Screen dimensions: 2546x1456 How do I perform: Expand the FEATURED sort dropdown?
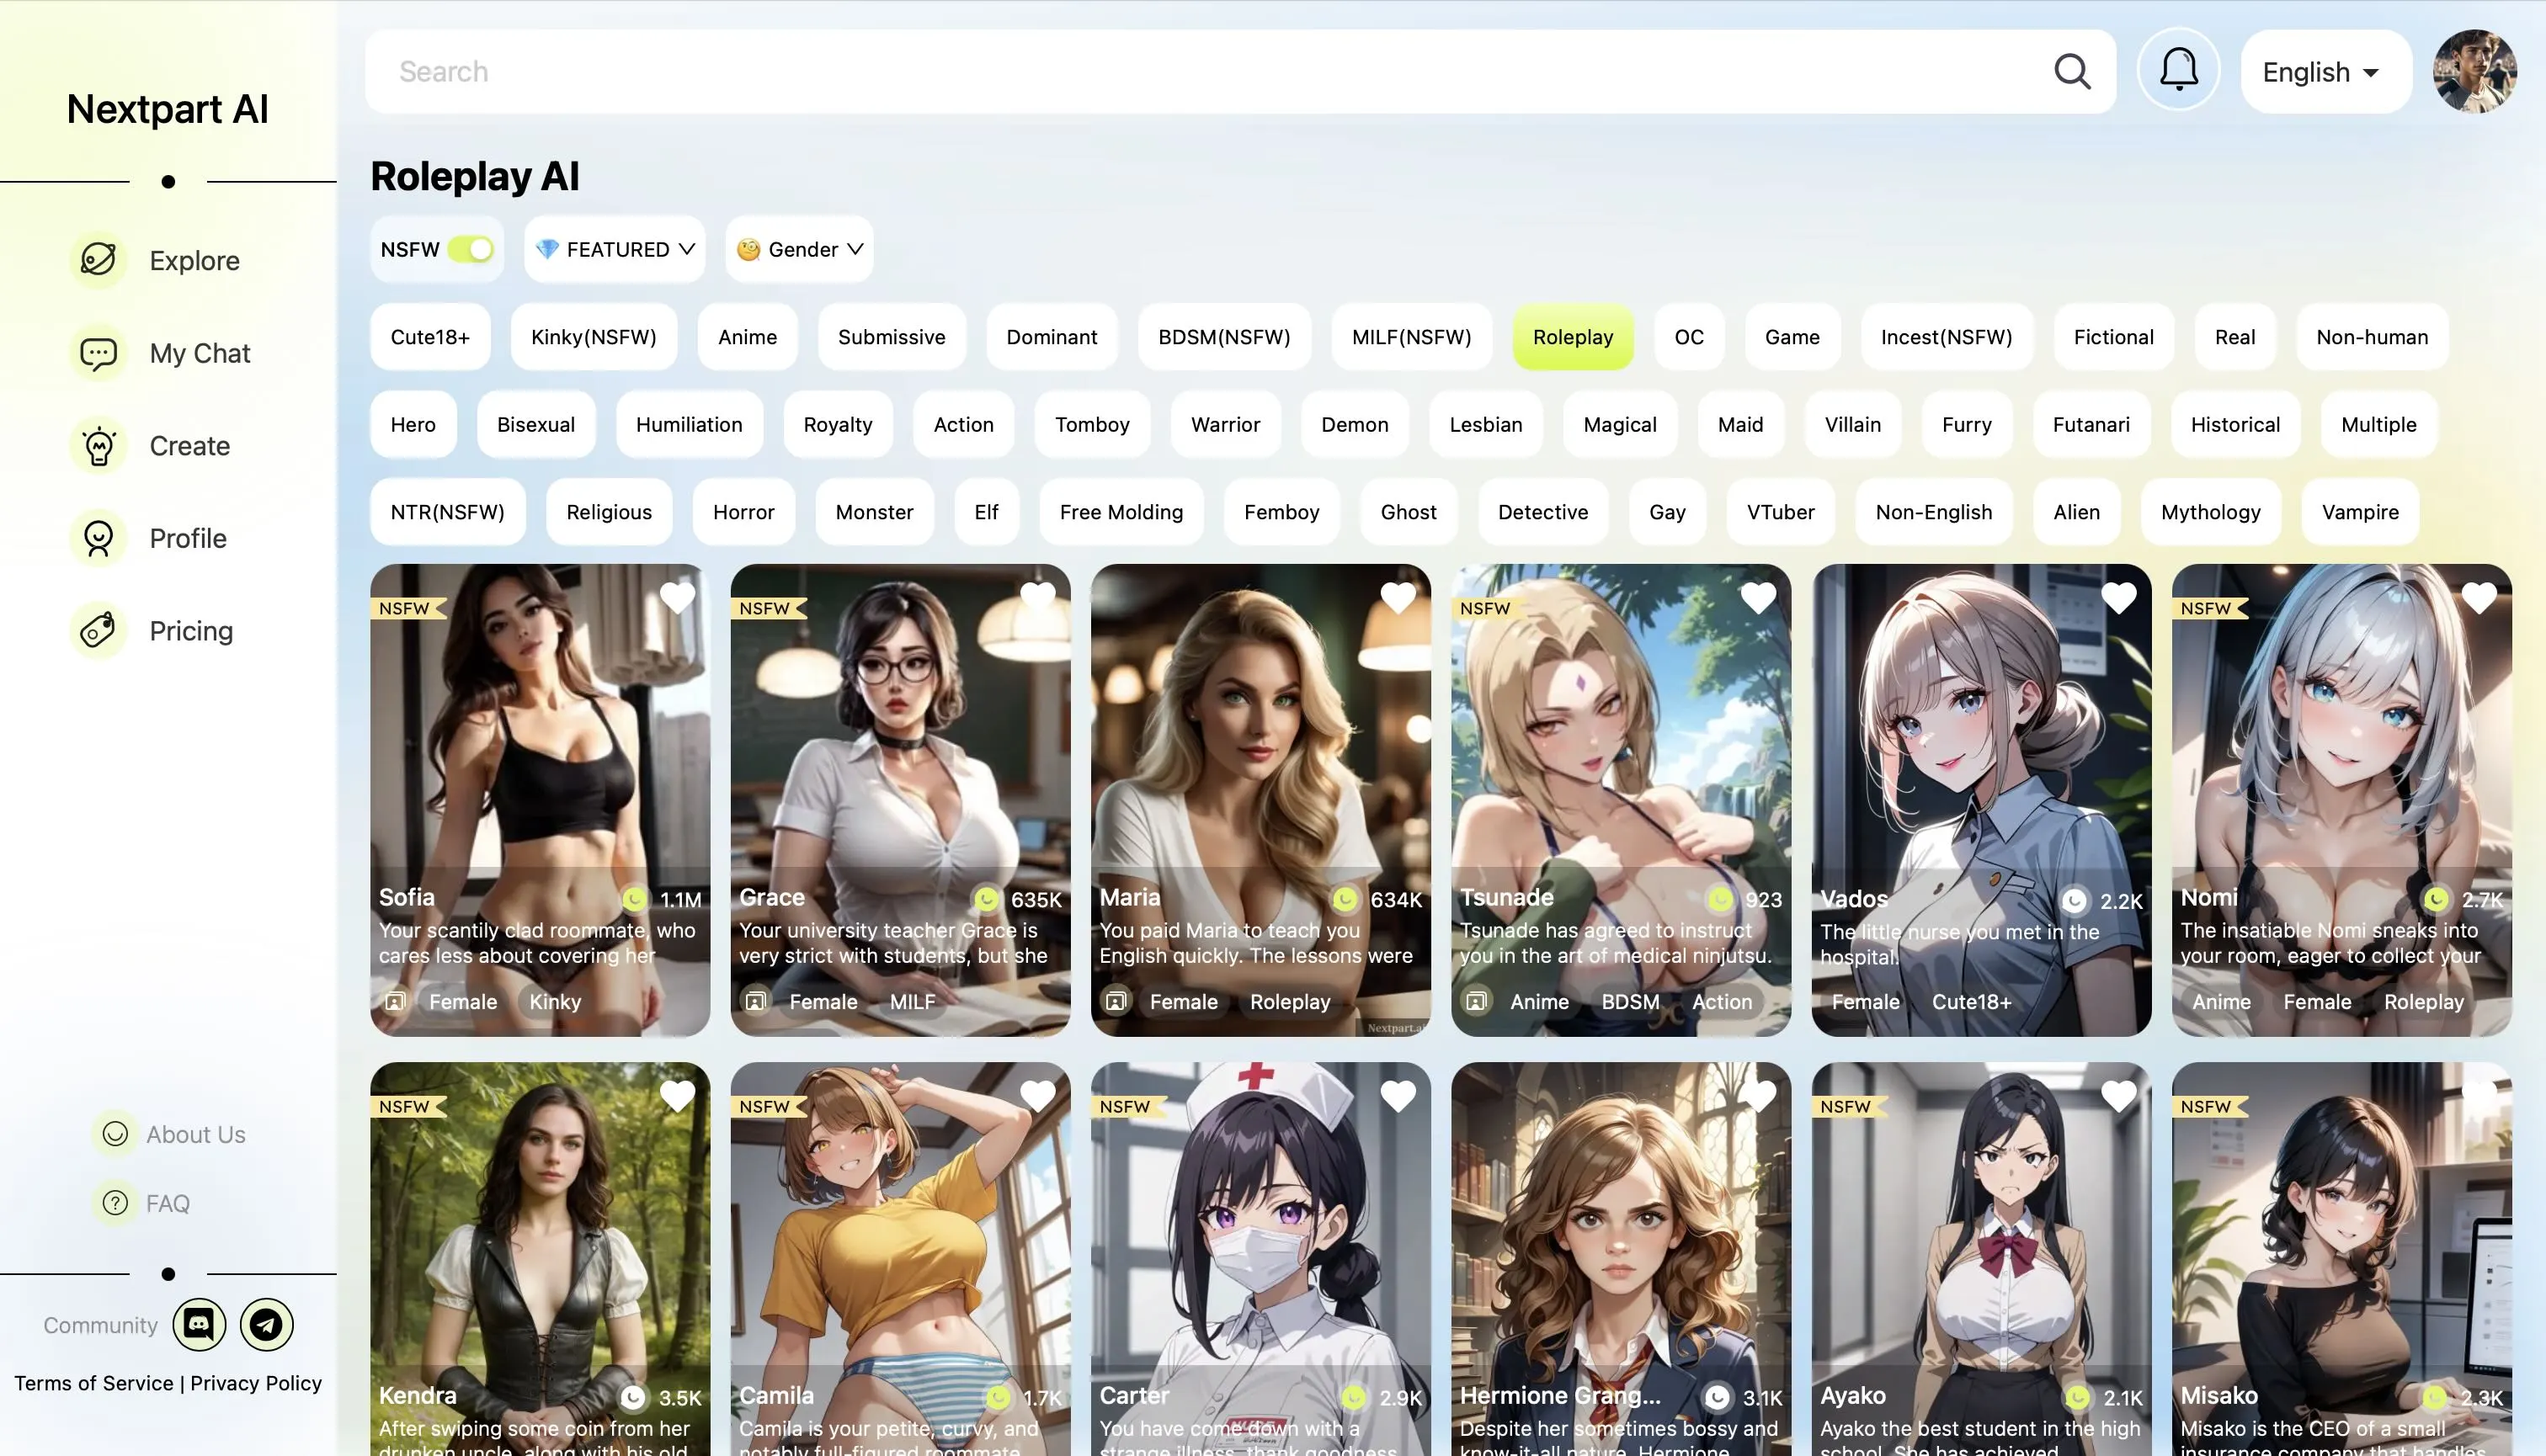tap(615, 249)
